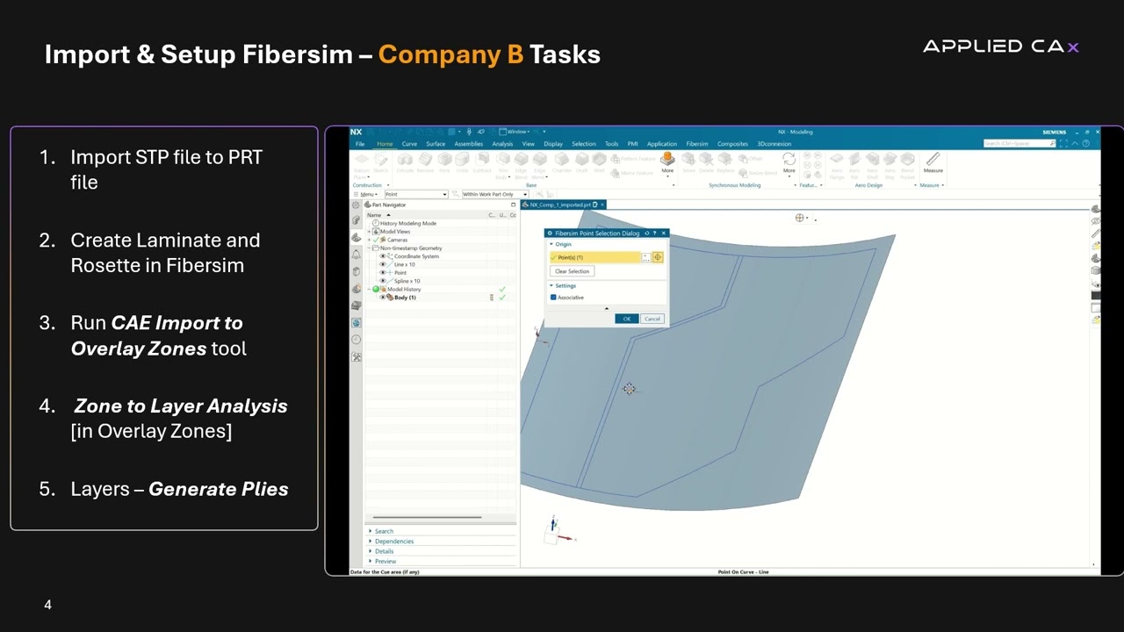Select the NX_Comp_1_imported.prt file tab
This screenshot has width=1124, height=632.
click(x=563, y=205)
